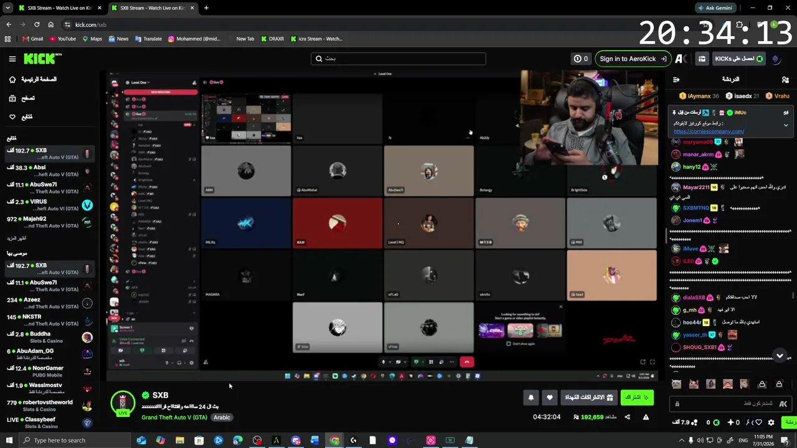Select the Arabic language tag
Screen dimensions: 797x448
tap(222, 418)
